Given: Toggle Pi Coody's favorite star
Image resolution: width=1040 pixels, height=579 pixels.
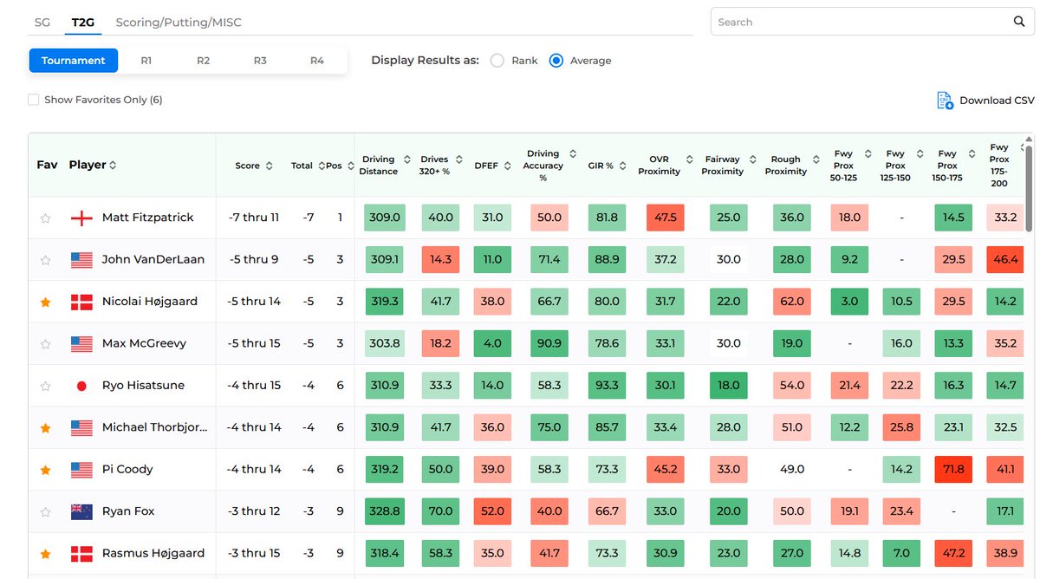Looking at the screenshot, I should click(45, 470).
